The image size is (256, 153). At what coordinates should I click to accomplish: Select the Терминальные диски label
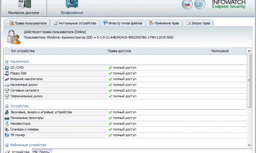(x=26, y=96)
